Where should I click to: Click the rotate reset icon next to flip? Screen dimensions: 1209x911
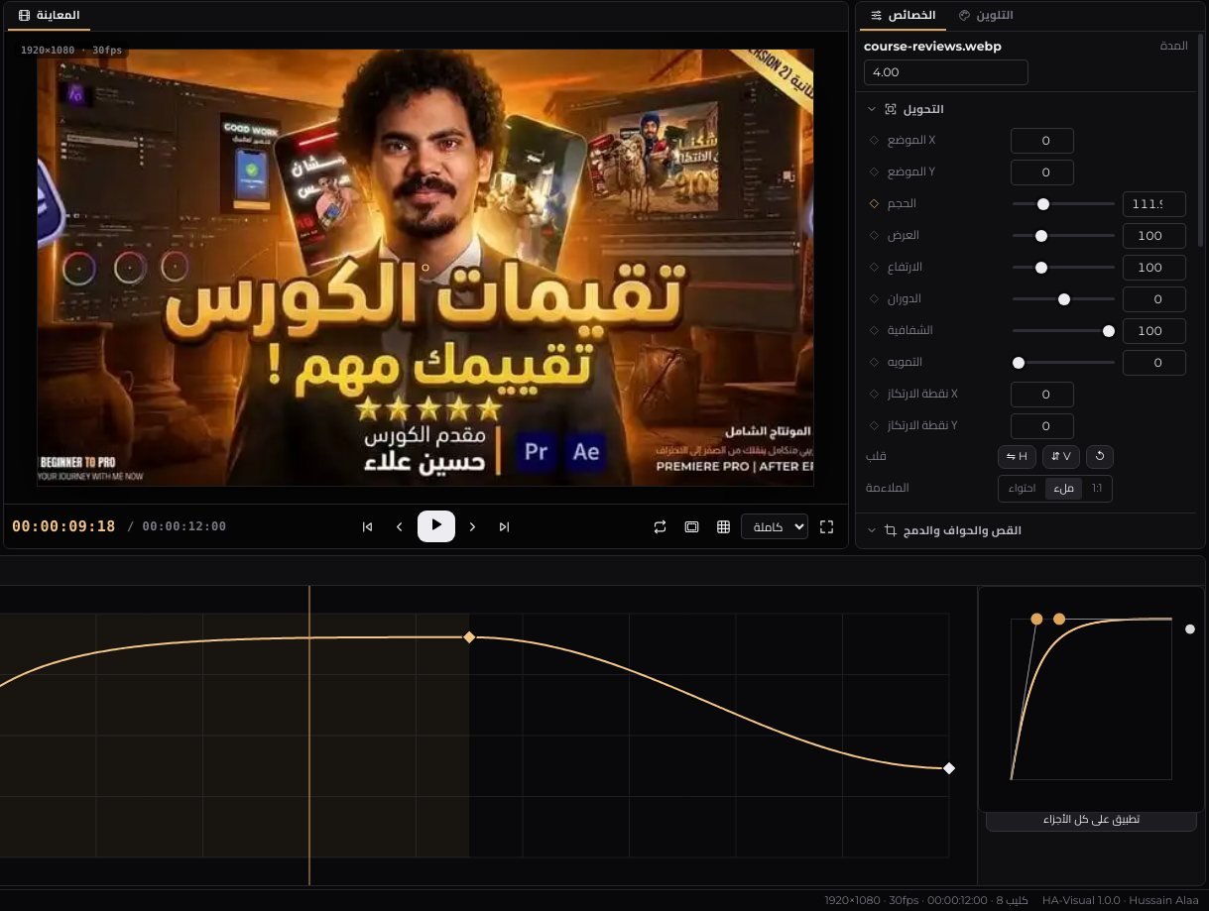[x=1099, y=457]
